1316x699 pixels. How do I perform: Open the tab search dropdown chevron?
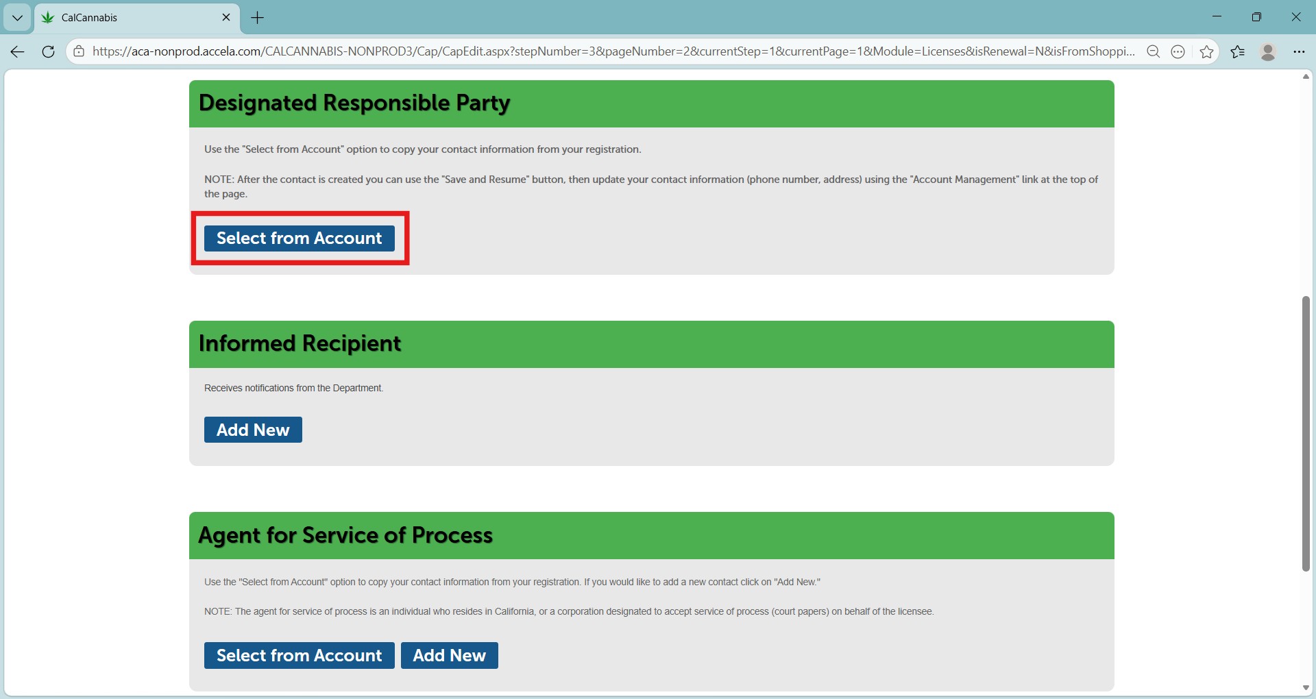click(17, 18)
